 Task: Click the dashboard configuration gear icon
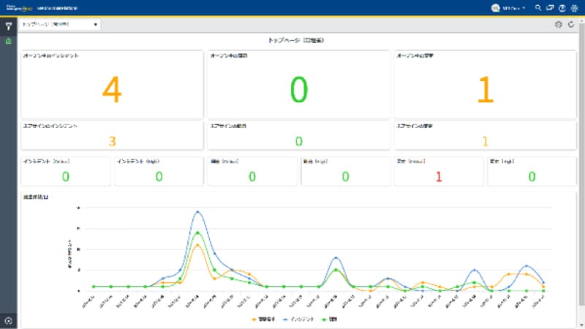tap(559, 25)
